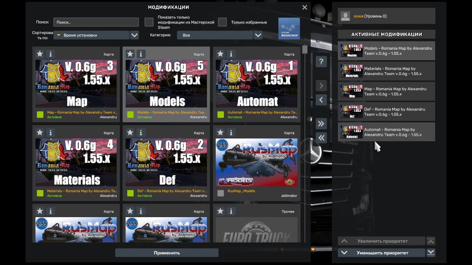Open 'Все' category dropdown
This screenshot has height=265, width=472.
(215, 35)
